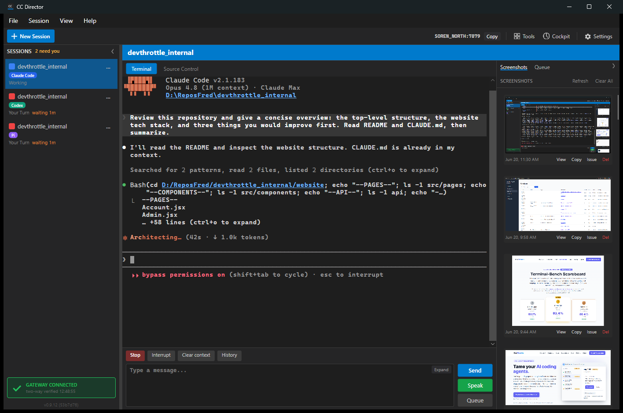
Task: Send the message
Action: 475,371
